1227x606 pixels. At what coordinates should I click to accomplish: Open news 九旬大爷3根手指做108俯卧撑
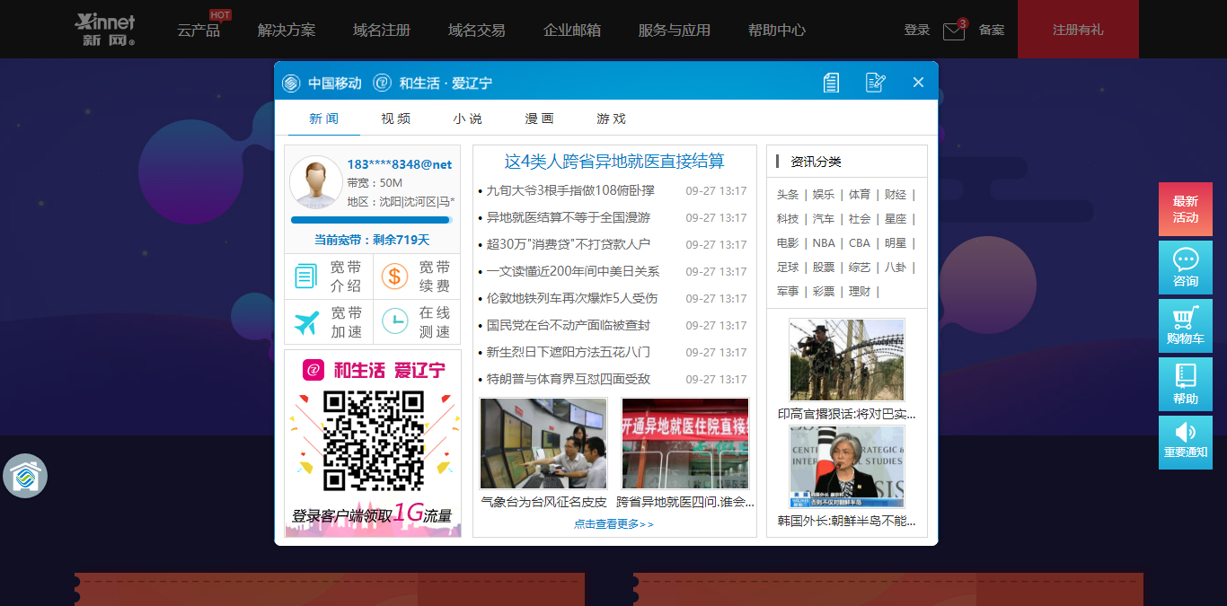[570, 190]
